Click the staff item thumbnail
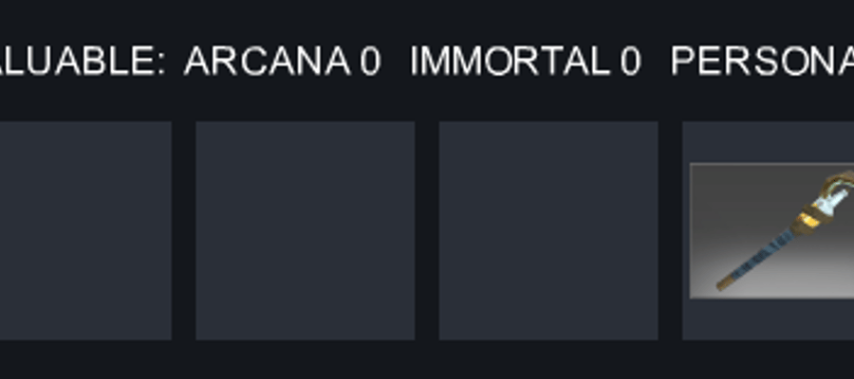 point(771,230)
